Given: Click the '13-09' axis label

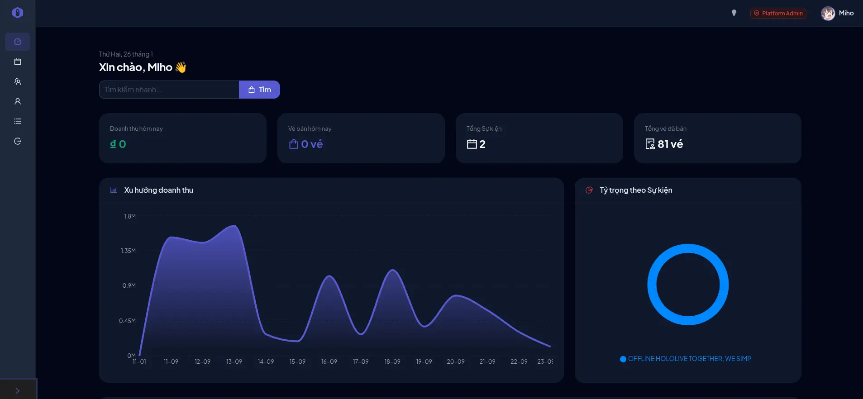Looking at the screenshot, I should point(234,361).
